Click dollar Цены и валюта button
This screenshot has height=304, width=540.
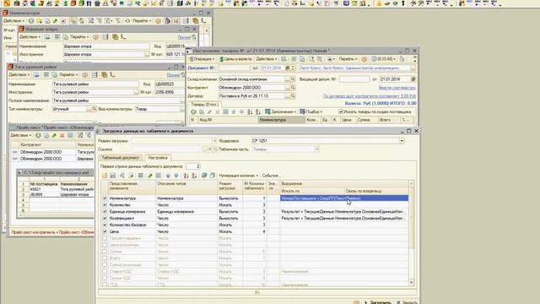click(x=235, y=59)
